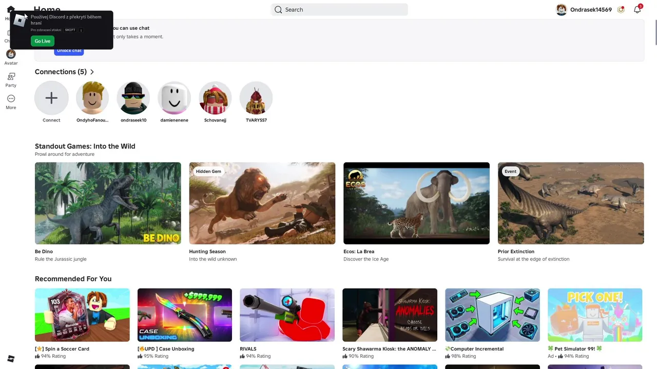The height and width of the screenshot is (369, 657).
Task: Open the Ecos: La Brea thumbnail
Action: coord(416,203)
